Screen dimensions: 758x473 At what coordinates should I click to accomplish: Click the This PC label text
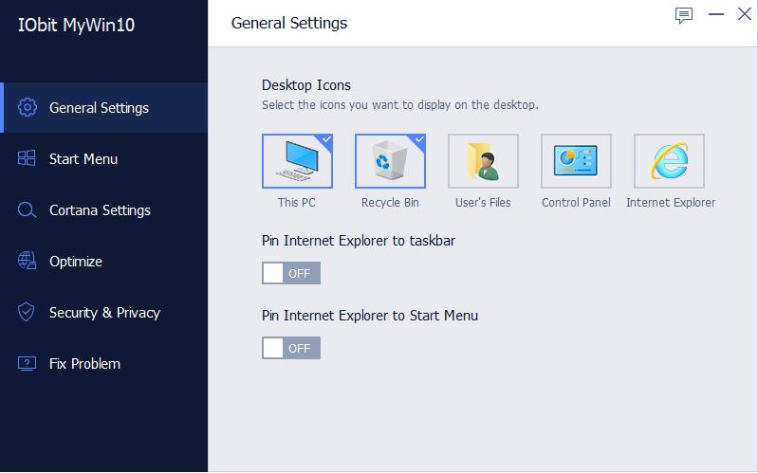pos(296,203)
